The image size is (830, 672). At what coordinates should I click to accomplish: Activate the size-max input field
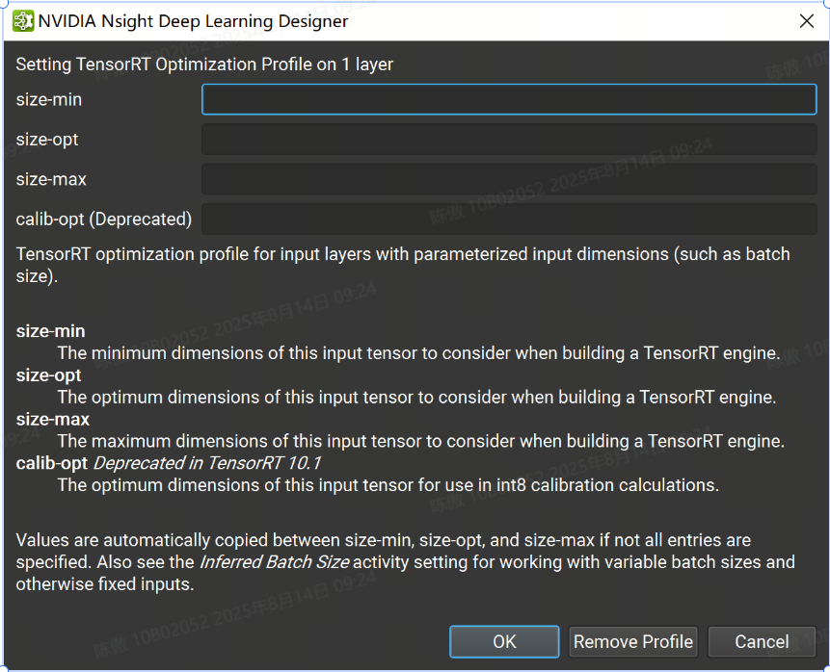[509, 179]
